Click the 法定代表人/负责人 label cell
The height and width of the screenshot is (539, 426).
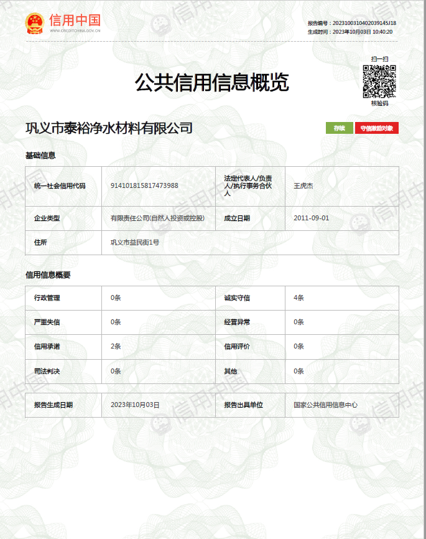click(250, 186)
